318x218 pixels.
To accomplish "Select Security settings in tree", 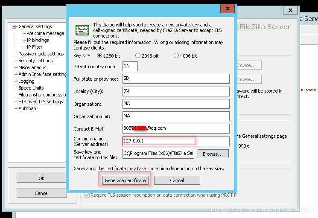I will [x=35, y=61].
